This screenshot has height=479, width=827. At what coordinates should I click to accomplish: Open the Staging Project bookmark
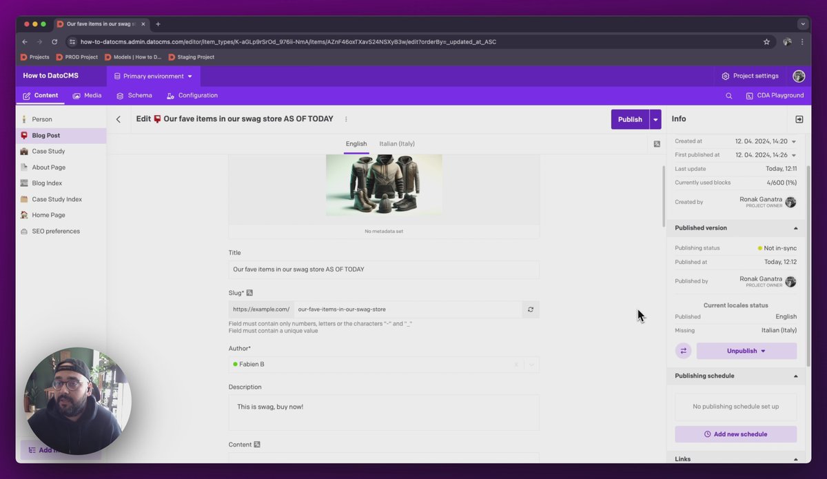191,57
